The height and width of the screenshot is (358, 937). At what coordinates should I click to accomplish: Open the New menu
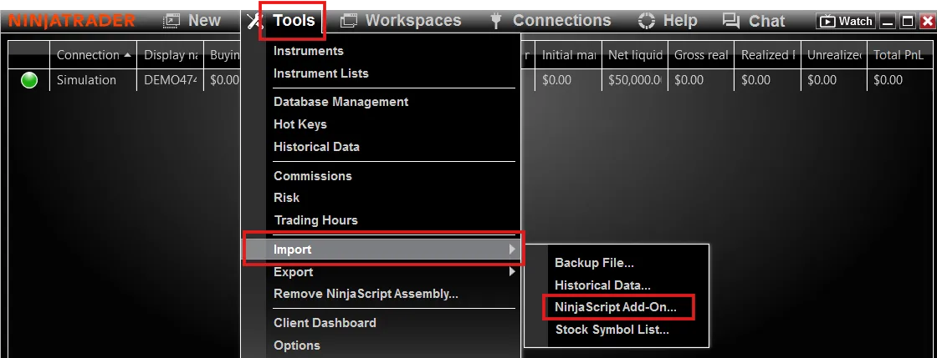204,21
